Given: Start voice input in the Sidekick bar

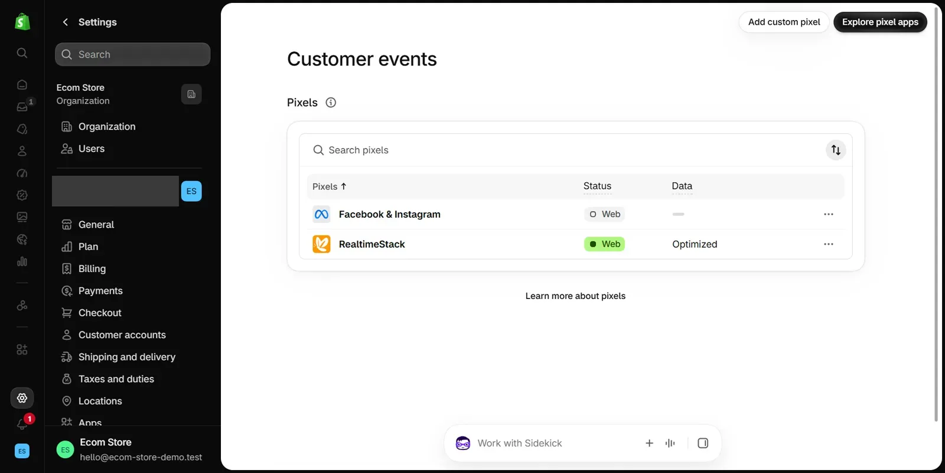Looking at the screenshot, I should [670, 443].
